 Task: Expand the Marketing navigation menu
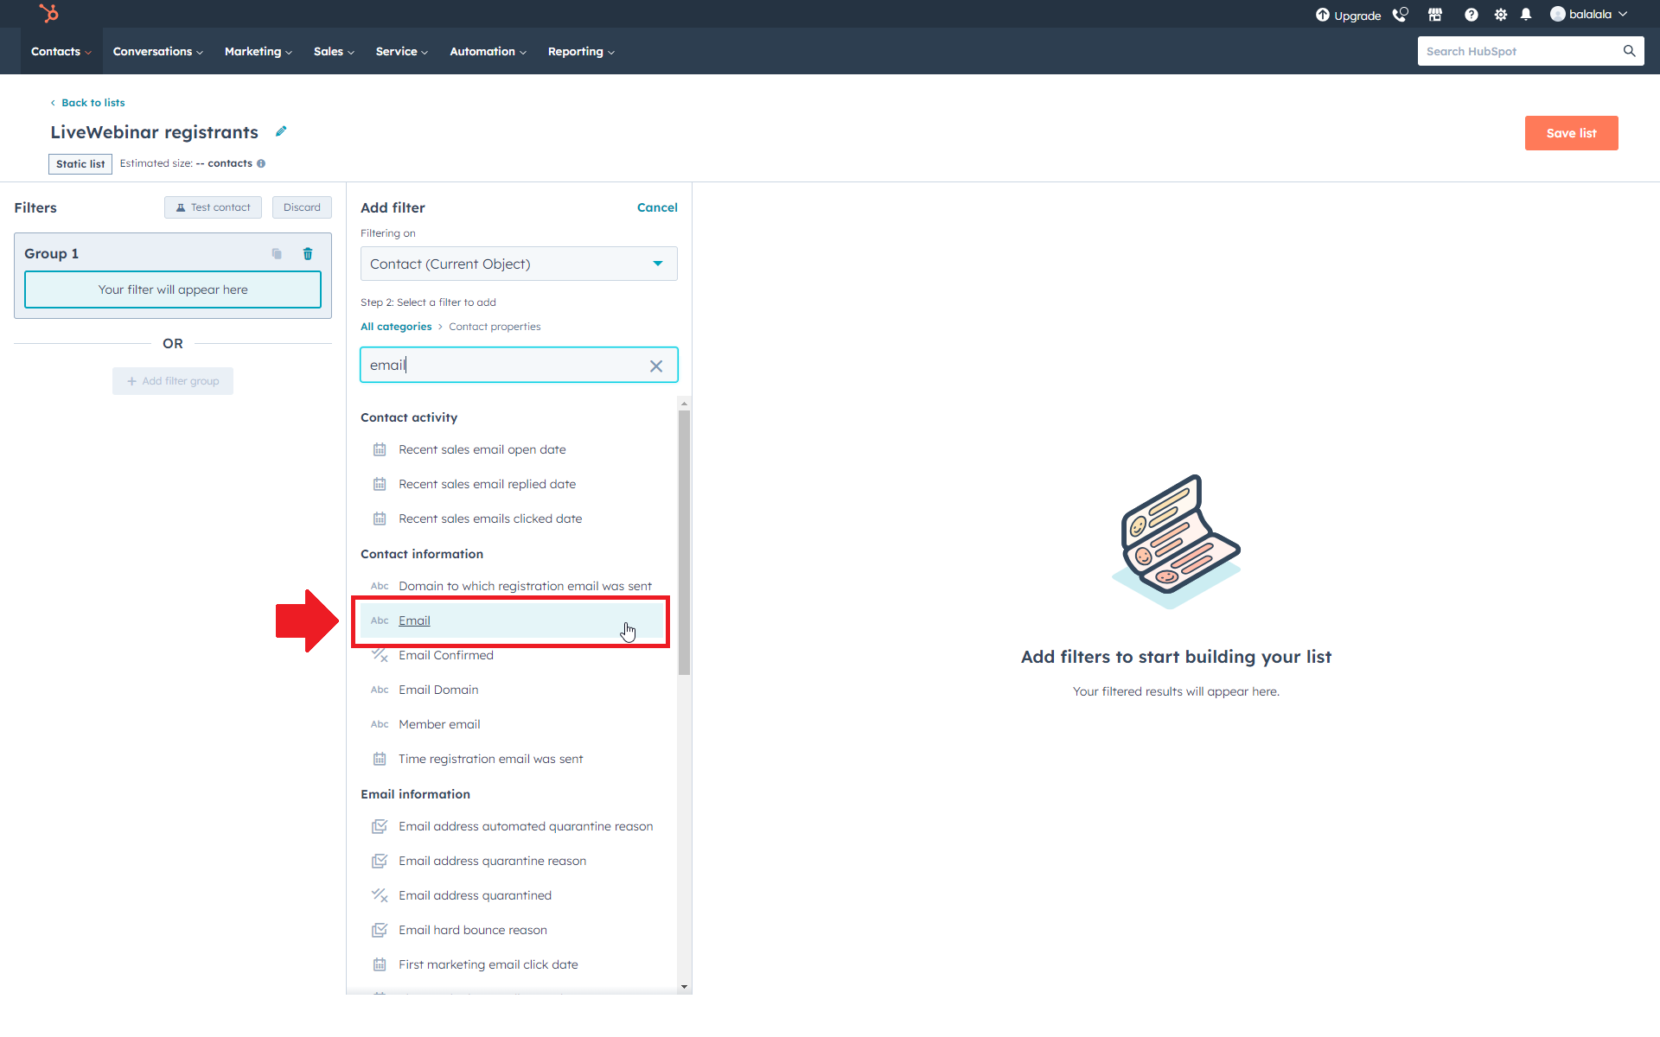click(x=258, y=52)
